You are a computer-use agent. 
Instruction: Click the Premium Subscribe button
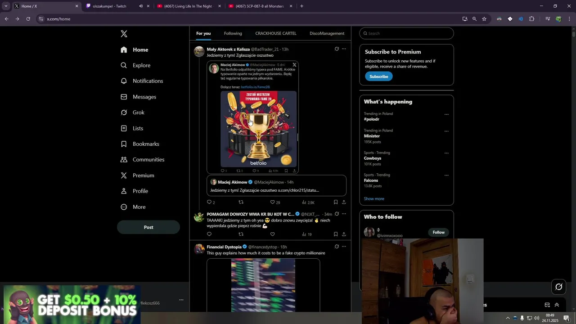point(379,76)
